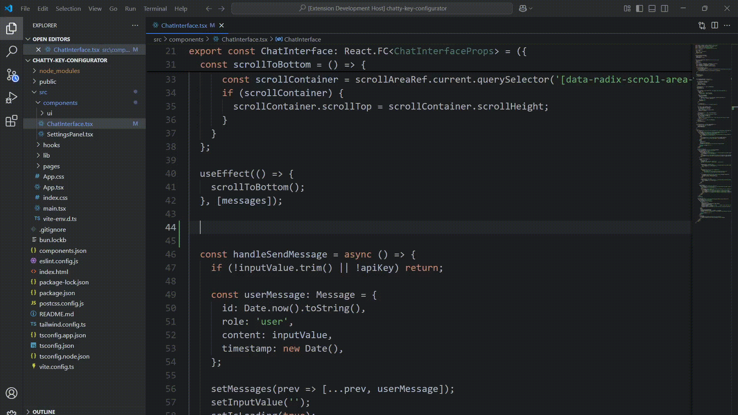Toggle the secondary side bar visibility
Image resolution: width=738 pixels, height=415 pixels.
click(665, 8)
